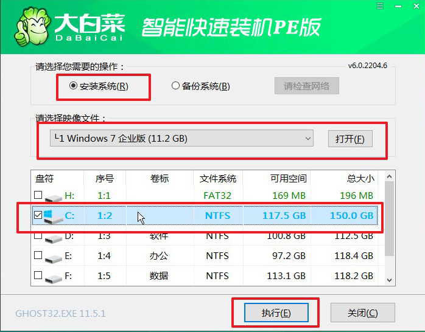
Task: Click the 盘符 column header
Action: pyautogui.click(x=44, y=179)
